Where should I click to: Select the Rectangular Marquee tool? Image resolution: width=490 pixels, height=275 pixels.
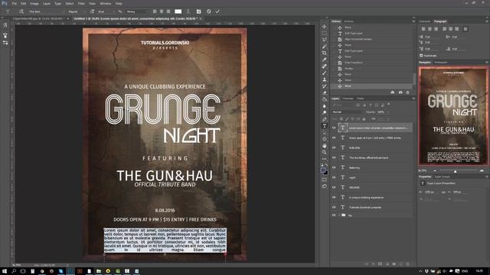pos(325,34)
